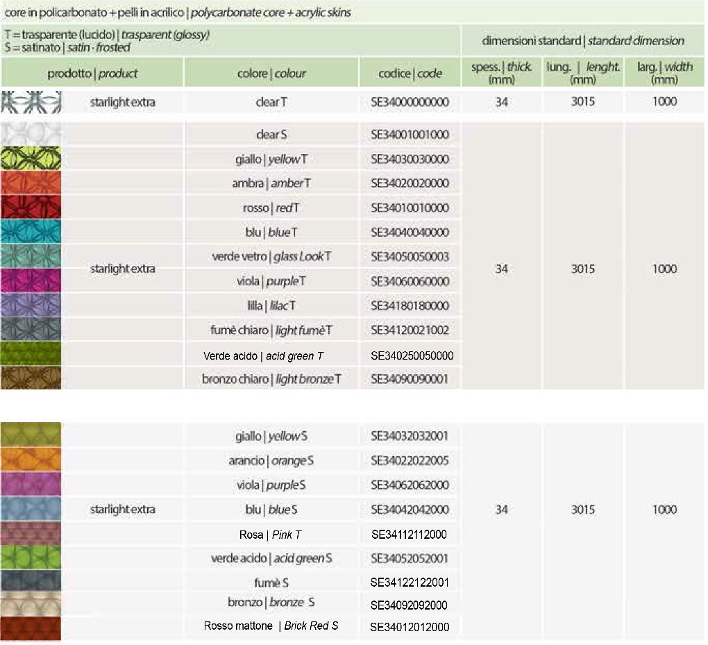Click code SE34010010000
Screen dimensions: 708x645
[x=410, y=208]
